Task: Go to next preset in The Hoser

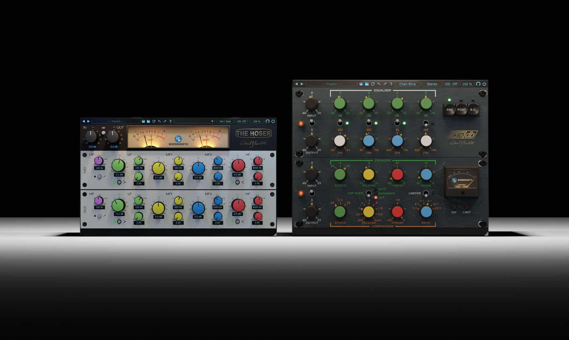Action: [x=88, y=121]
